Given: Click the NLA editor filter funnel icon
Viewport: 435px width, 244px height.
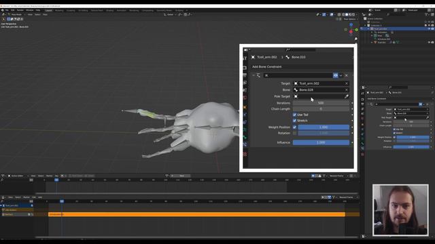Looking at the screenshot, I should 334,197.
